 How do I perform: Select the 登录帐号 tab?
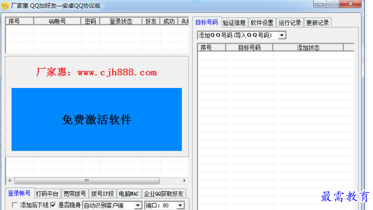(20, 193)
